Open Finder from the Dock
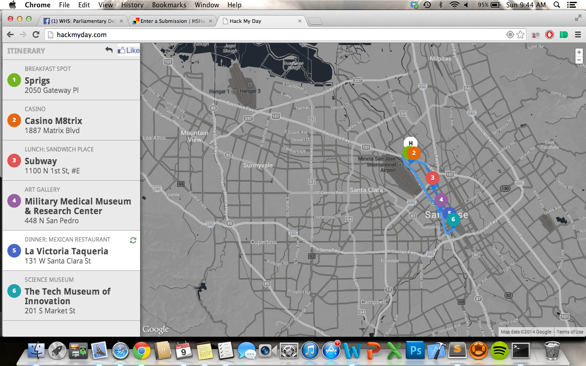586x366 pixels. (x=36, y=351)
